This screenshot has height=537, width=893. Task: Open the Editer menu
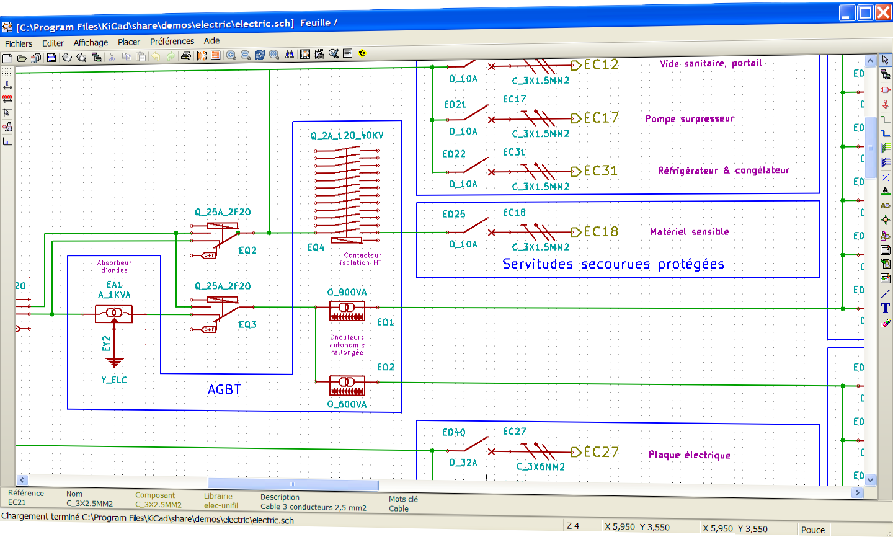(x=53, y=43)
